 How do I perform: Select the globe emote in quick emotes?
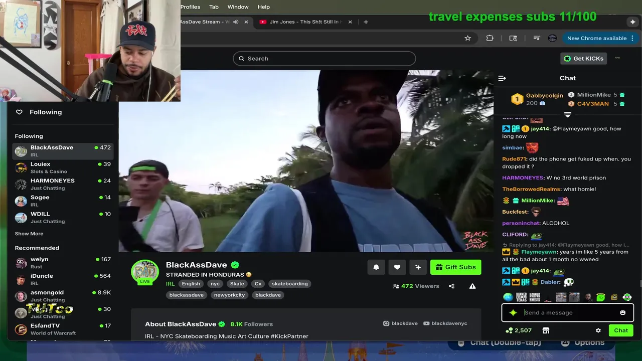coord(508,297)
